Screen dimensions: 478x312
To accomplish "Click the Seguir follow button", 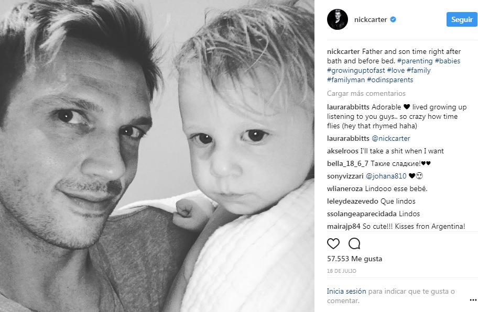I will click(462, 19).
